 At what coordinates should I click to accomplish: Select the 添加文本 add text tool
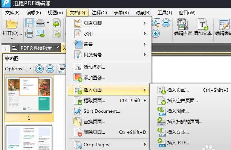[x=203, y=27]
